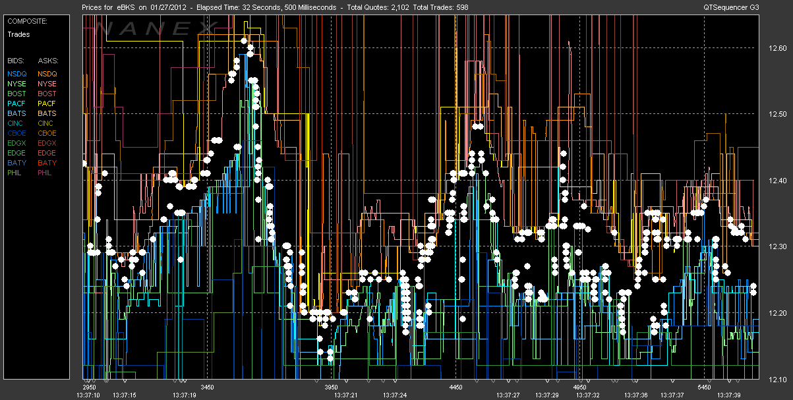The height and width of the screenshot is (400, 793).
Task: Select CINC in the BIDS column
Action: click(16, 123)
